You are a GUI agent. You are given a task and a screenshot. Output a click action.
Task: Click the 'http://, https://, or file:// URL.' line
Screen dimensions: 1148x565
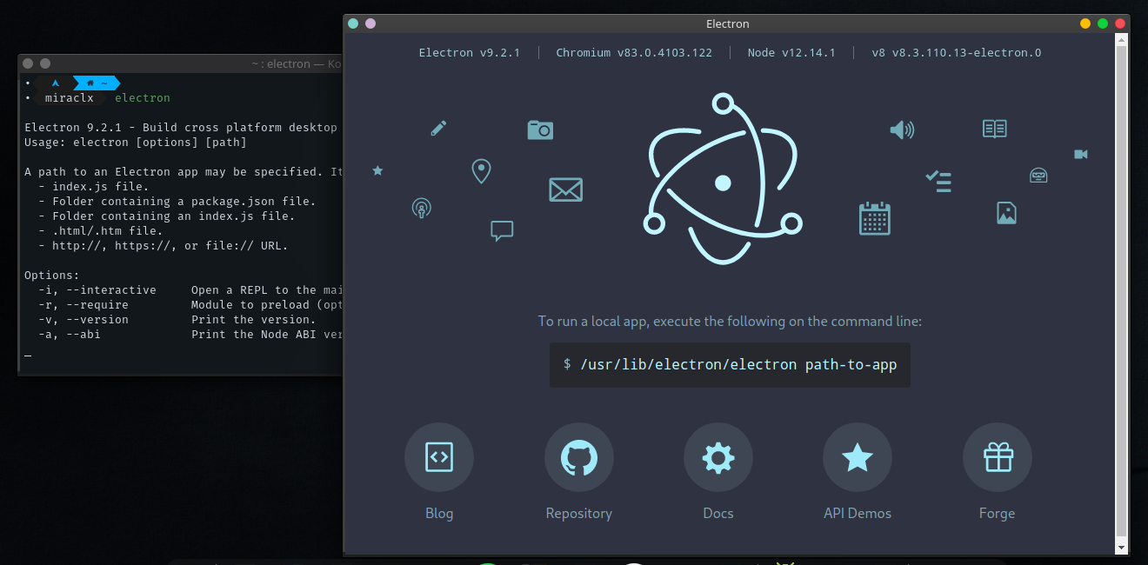pos(164,246)
